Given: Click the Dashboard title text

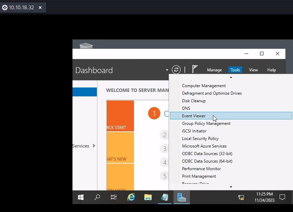Looking at the screenshot, I should click(x=94, y=70).
